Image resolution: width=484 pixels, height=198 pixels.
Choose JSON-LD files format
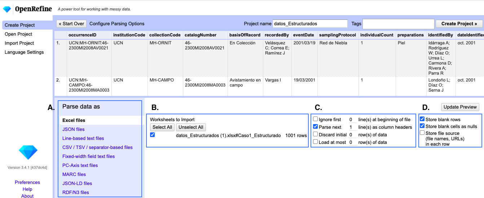click(77, 184)
